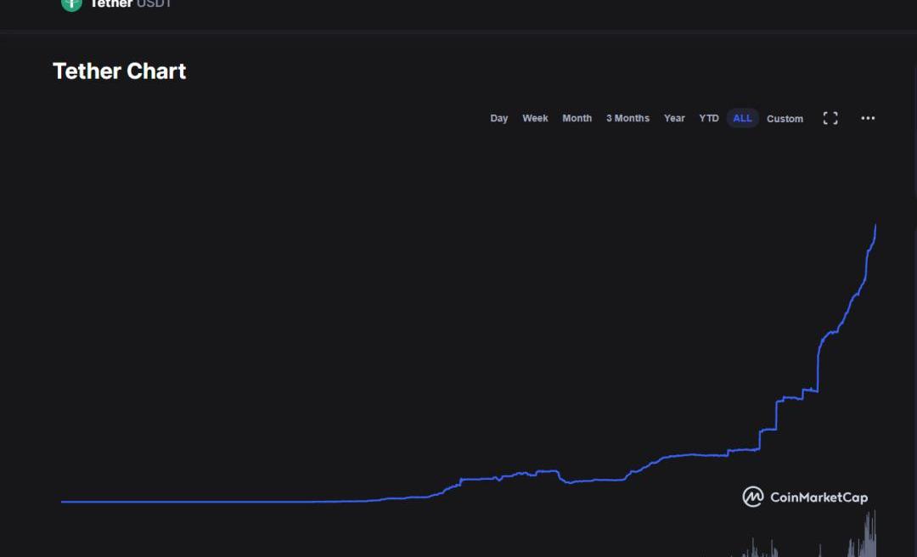Click the CoinMarketCap watermark text
This screenshot has width=917, height=557.
pyautogui.click(x=819, y=498)
